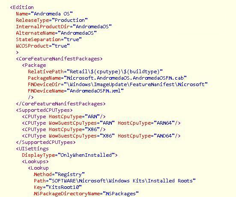236x197 pixels.
Task: Click the PackageName cab file value
Action: [125, 78]
